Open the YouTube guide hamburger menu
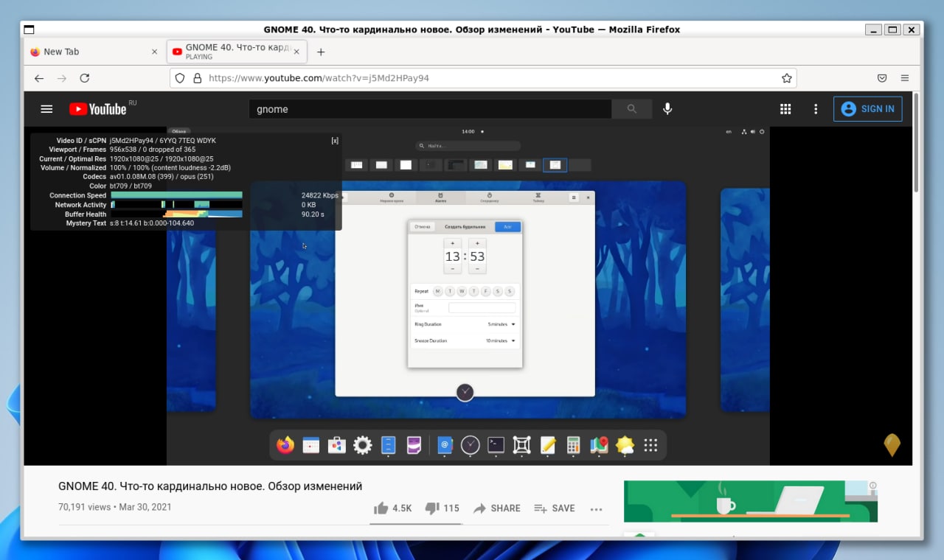 46,109
